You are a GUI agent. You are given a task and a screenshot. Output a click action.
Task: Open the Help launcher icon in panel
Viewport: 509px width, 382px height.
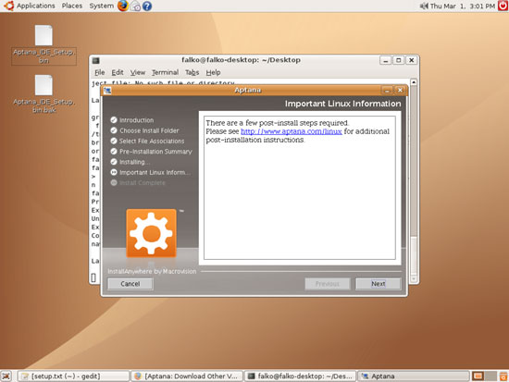[147, 6]
